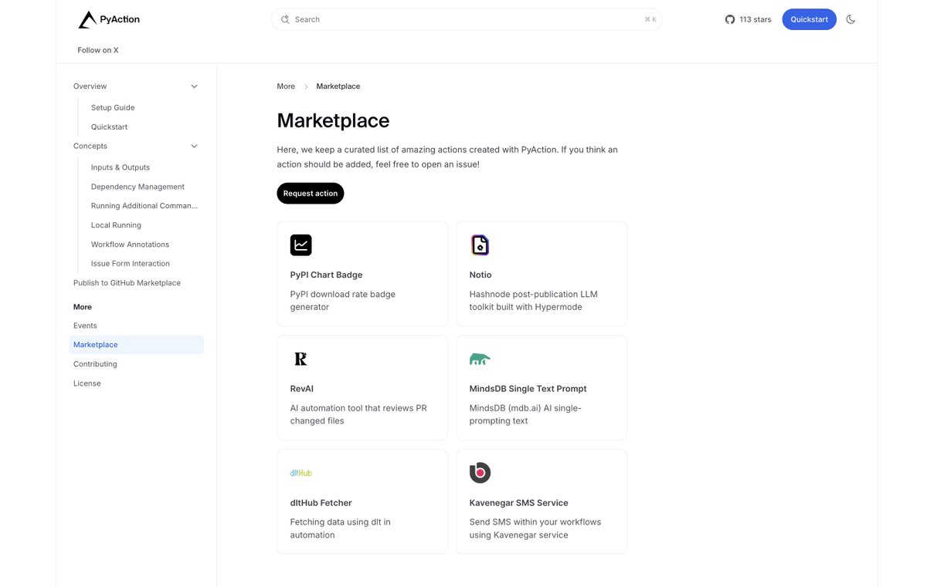The height and width of the screenshot is (587, 927).
Task: Open the dltHub Fetcher card title
Action: click(x=321, y=503)
